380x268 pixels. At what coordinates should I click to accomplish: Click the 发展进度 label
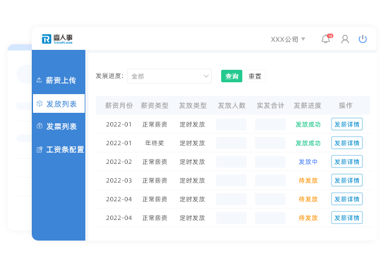110,76
